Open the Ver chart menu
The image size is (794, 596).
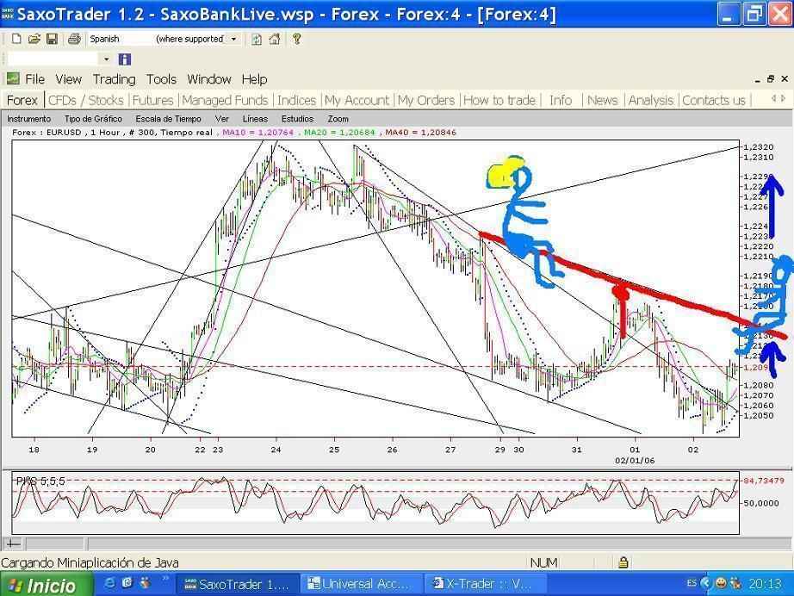(x=222, y=119)
